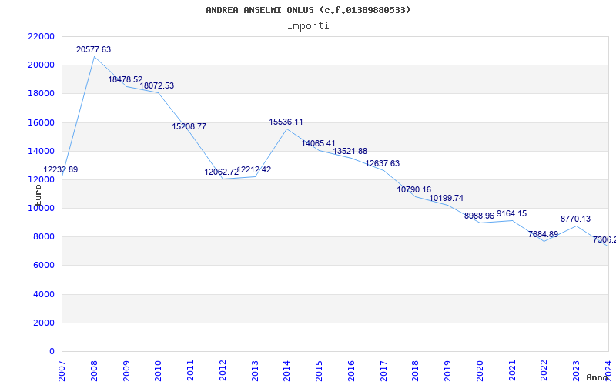Select the 2011 x-axis year label
The width and height of the screenshot is (616, 385).
click(x=190, y=370)
